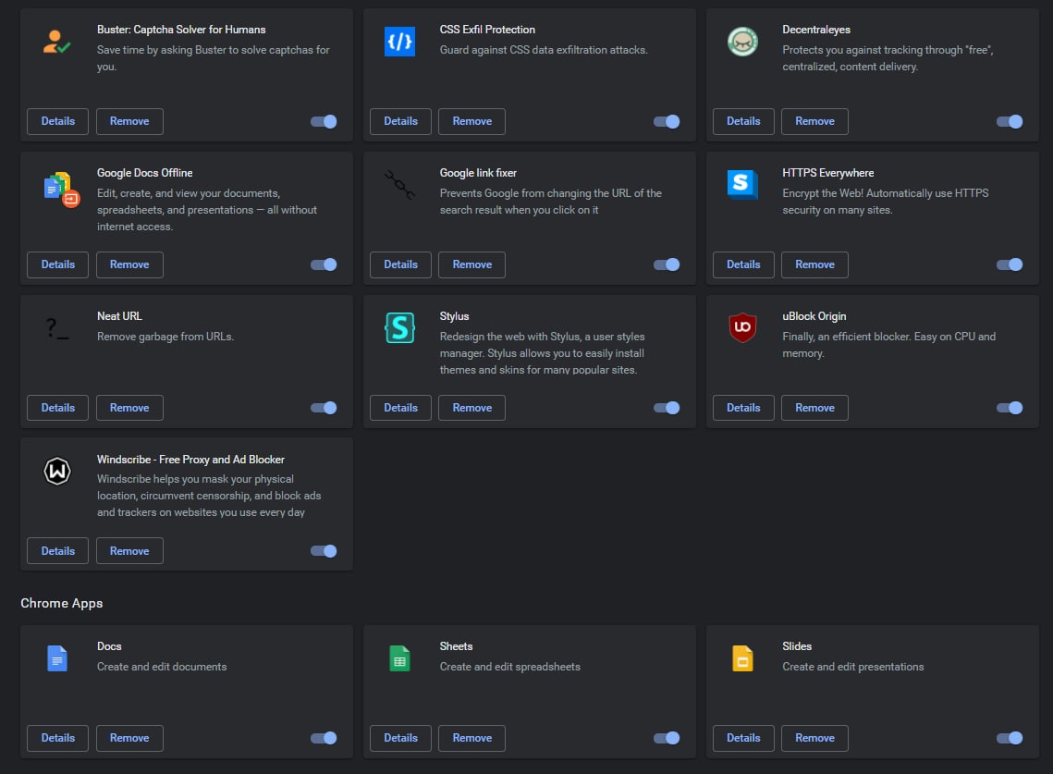This screenshot has height=774, width=1053.
Task: Open Decentraleyes Details
Action: (743, 122)
